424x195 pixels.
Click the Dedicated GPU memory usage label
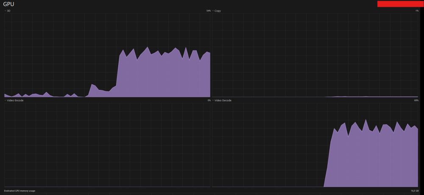20,191
